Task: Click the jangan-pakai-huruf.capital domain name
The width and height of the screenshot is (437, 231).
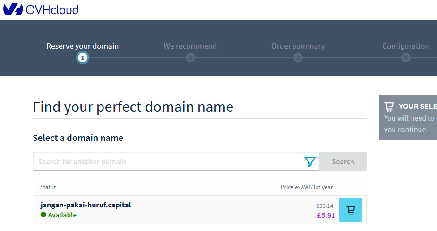Action: click(86, 205)
